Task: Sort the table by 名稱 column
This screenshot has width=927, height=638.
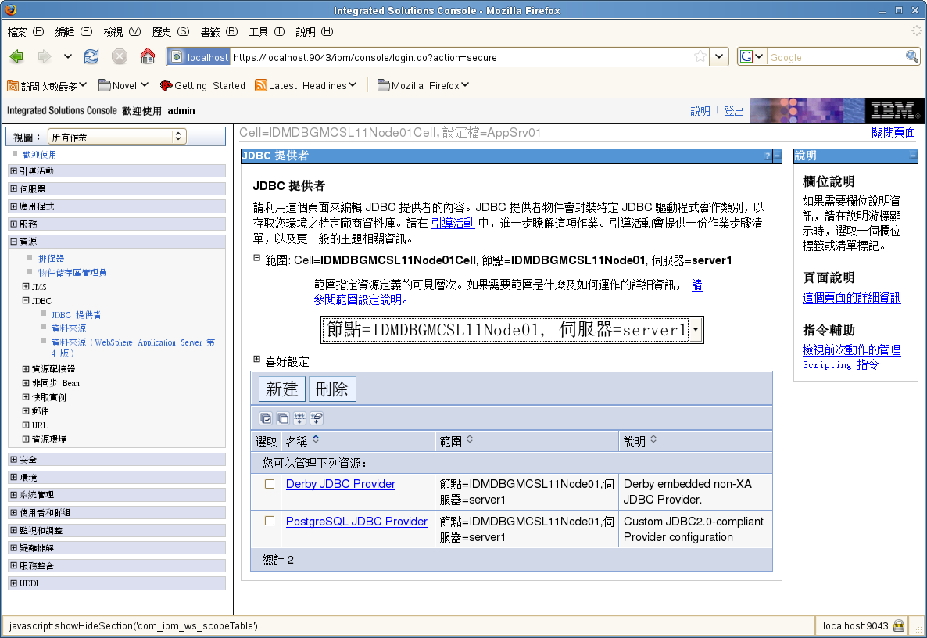Action: (316, 439)
